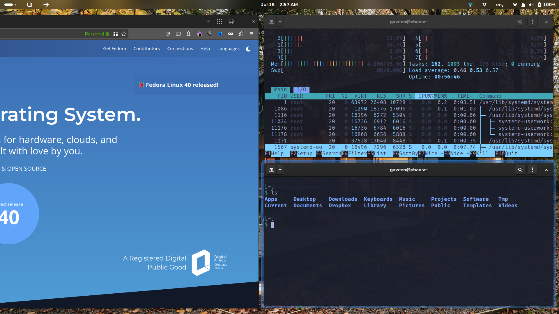Image resolution: width=559 pixels, height=314 pixels.
Task: Open the Pocket save icon in browser toolbar
Action: click(168, 34)
